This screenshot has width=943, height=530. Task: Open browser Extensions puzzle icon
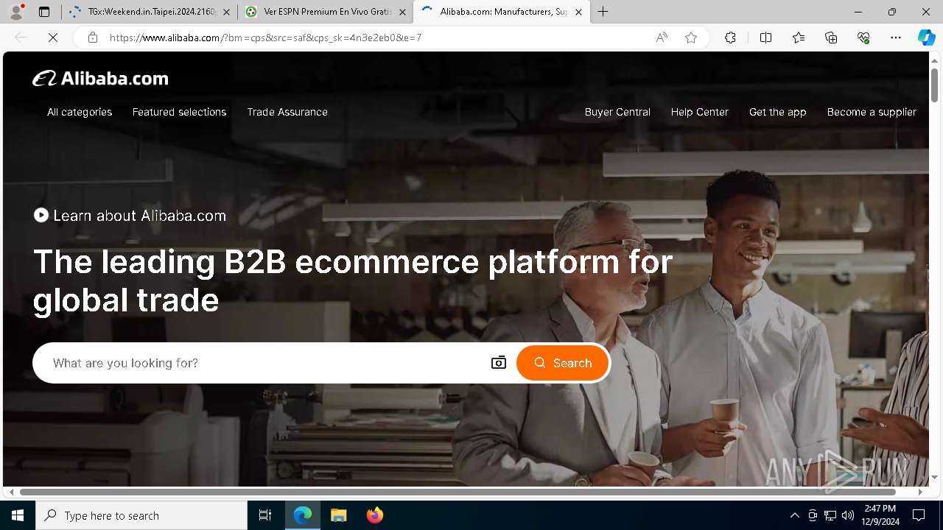(730, 38)
